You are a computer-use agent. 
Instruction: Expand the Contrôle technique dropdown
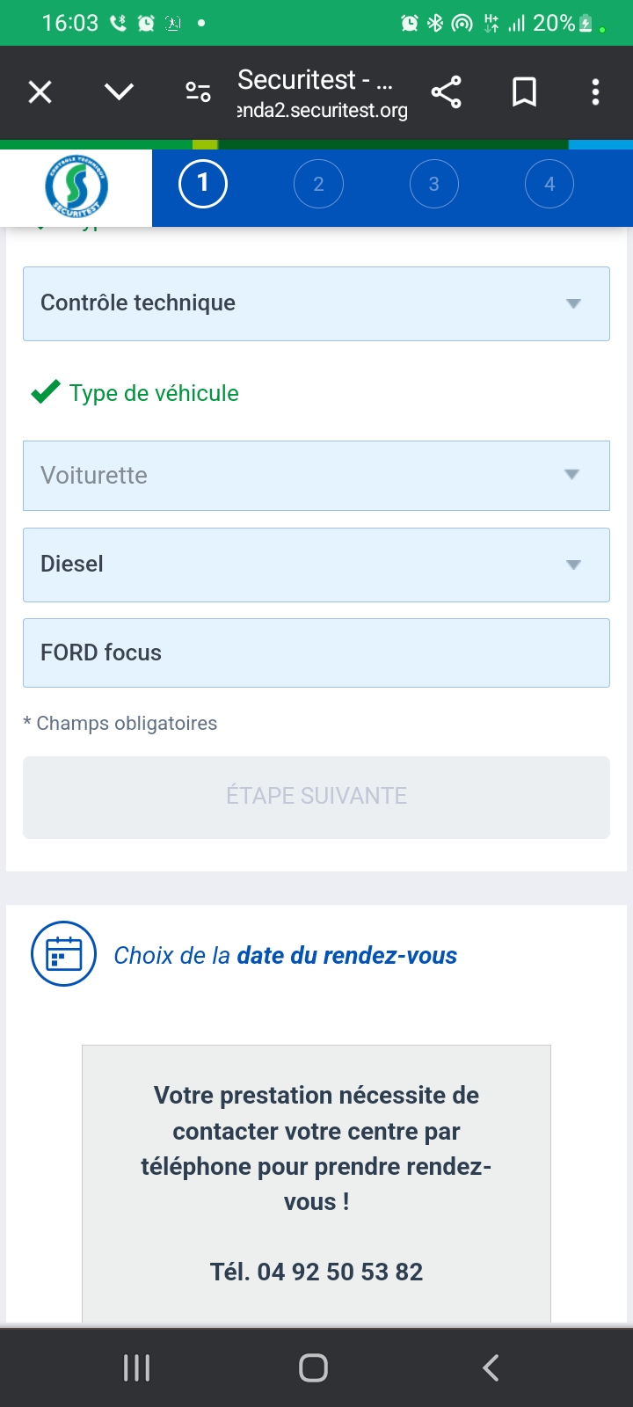tap(316, 303)
